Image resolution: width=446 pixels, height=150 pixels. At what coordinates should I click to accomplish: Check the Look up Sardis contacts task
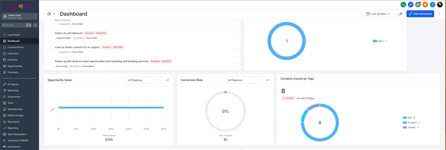click(x=50, y=50)
